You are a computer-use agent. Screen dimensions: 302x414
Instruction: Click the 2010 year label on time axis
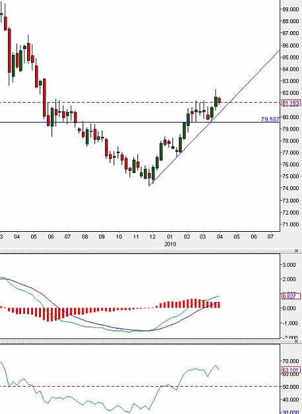pyautogui.click(x=170, y=244)
